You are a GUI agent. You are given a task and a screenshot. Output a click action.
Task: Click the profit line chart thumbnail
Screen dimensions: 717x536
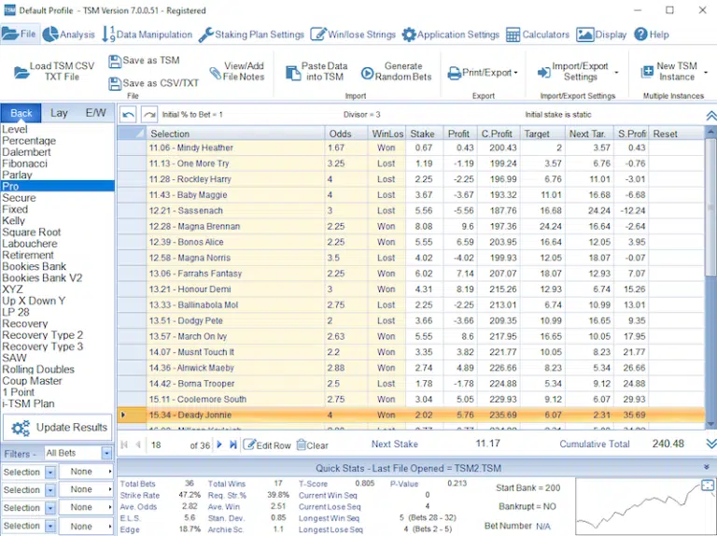click(645, 507)
